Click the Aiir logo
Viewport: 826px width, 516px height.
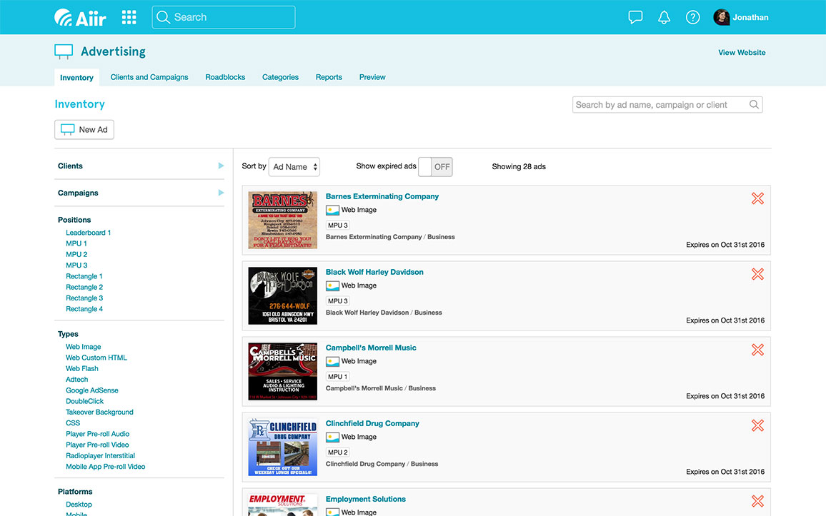pos(80,17)
